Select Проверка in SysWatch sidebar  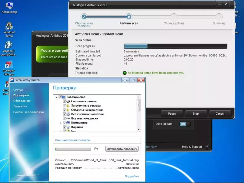[21, 95]
